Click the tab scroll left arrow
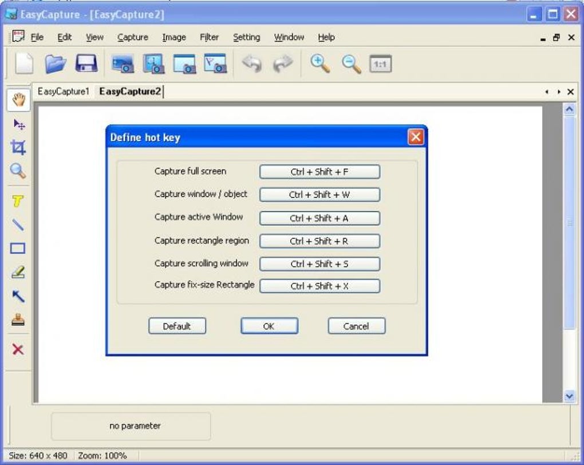This screenshot has width=584, height=465. click(547, 92)
